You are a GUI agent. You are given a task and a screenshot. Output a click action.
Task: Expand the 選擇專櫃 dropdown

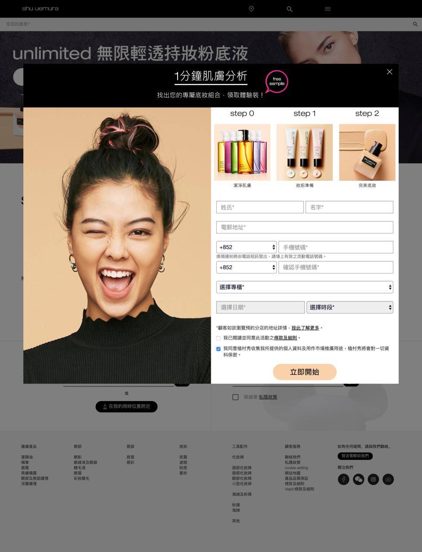[x=305, y=287]
